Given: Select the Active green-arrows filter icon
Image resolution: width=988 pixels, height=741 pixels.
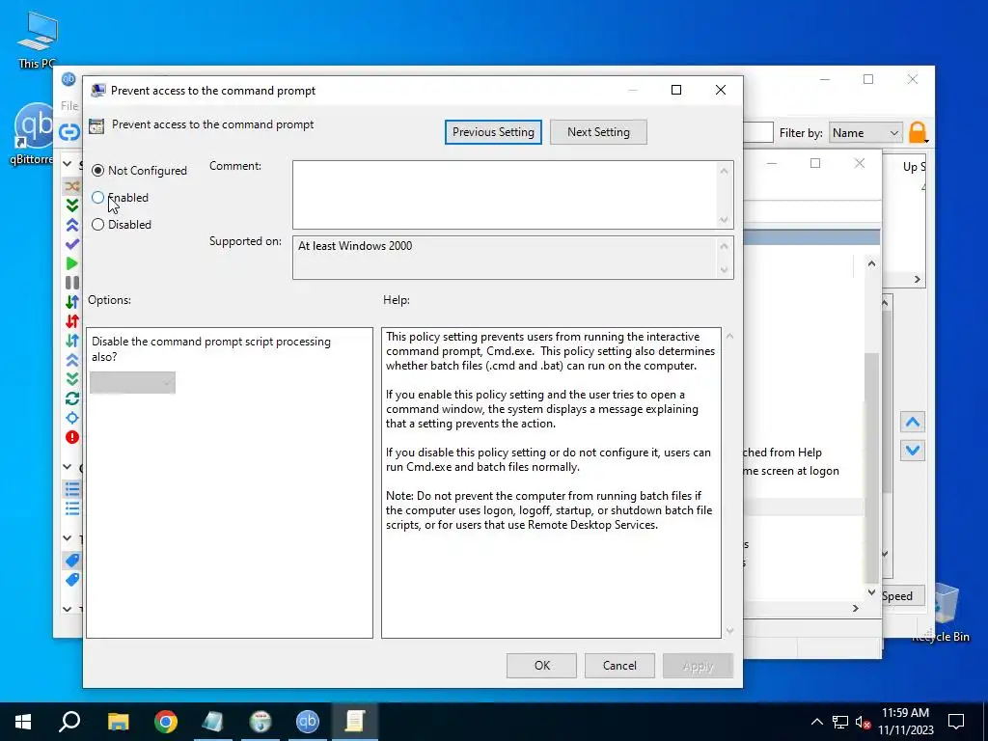Looking at the screenshot, I should (x=72, y=302).
